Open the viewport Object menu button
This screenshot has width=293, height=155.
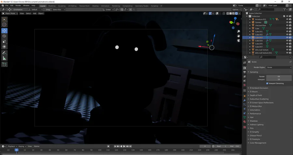tap(41, 13)
